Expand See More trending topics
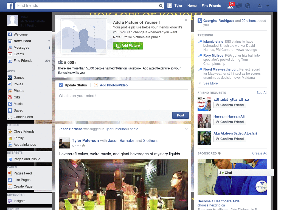 coord(210,83)
